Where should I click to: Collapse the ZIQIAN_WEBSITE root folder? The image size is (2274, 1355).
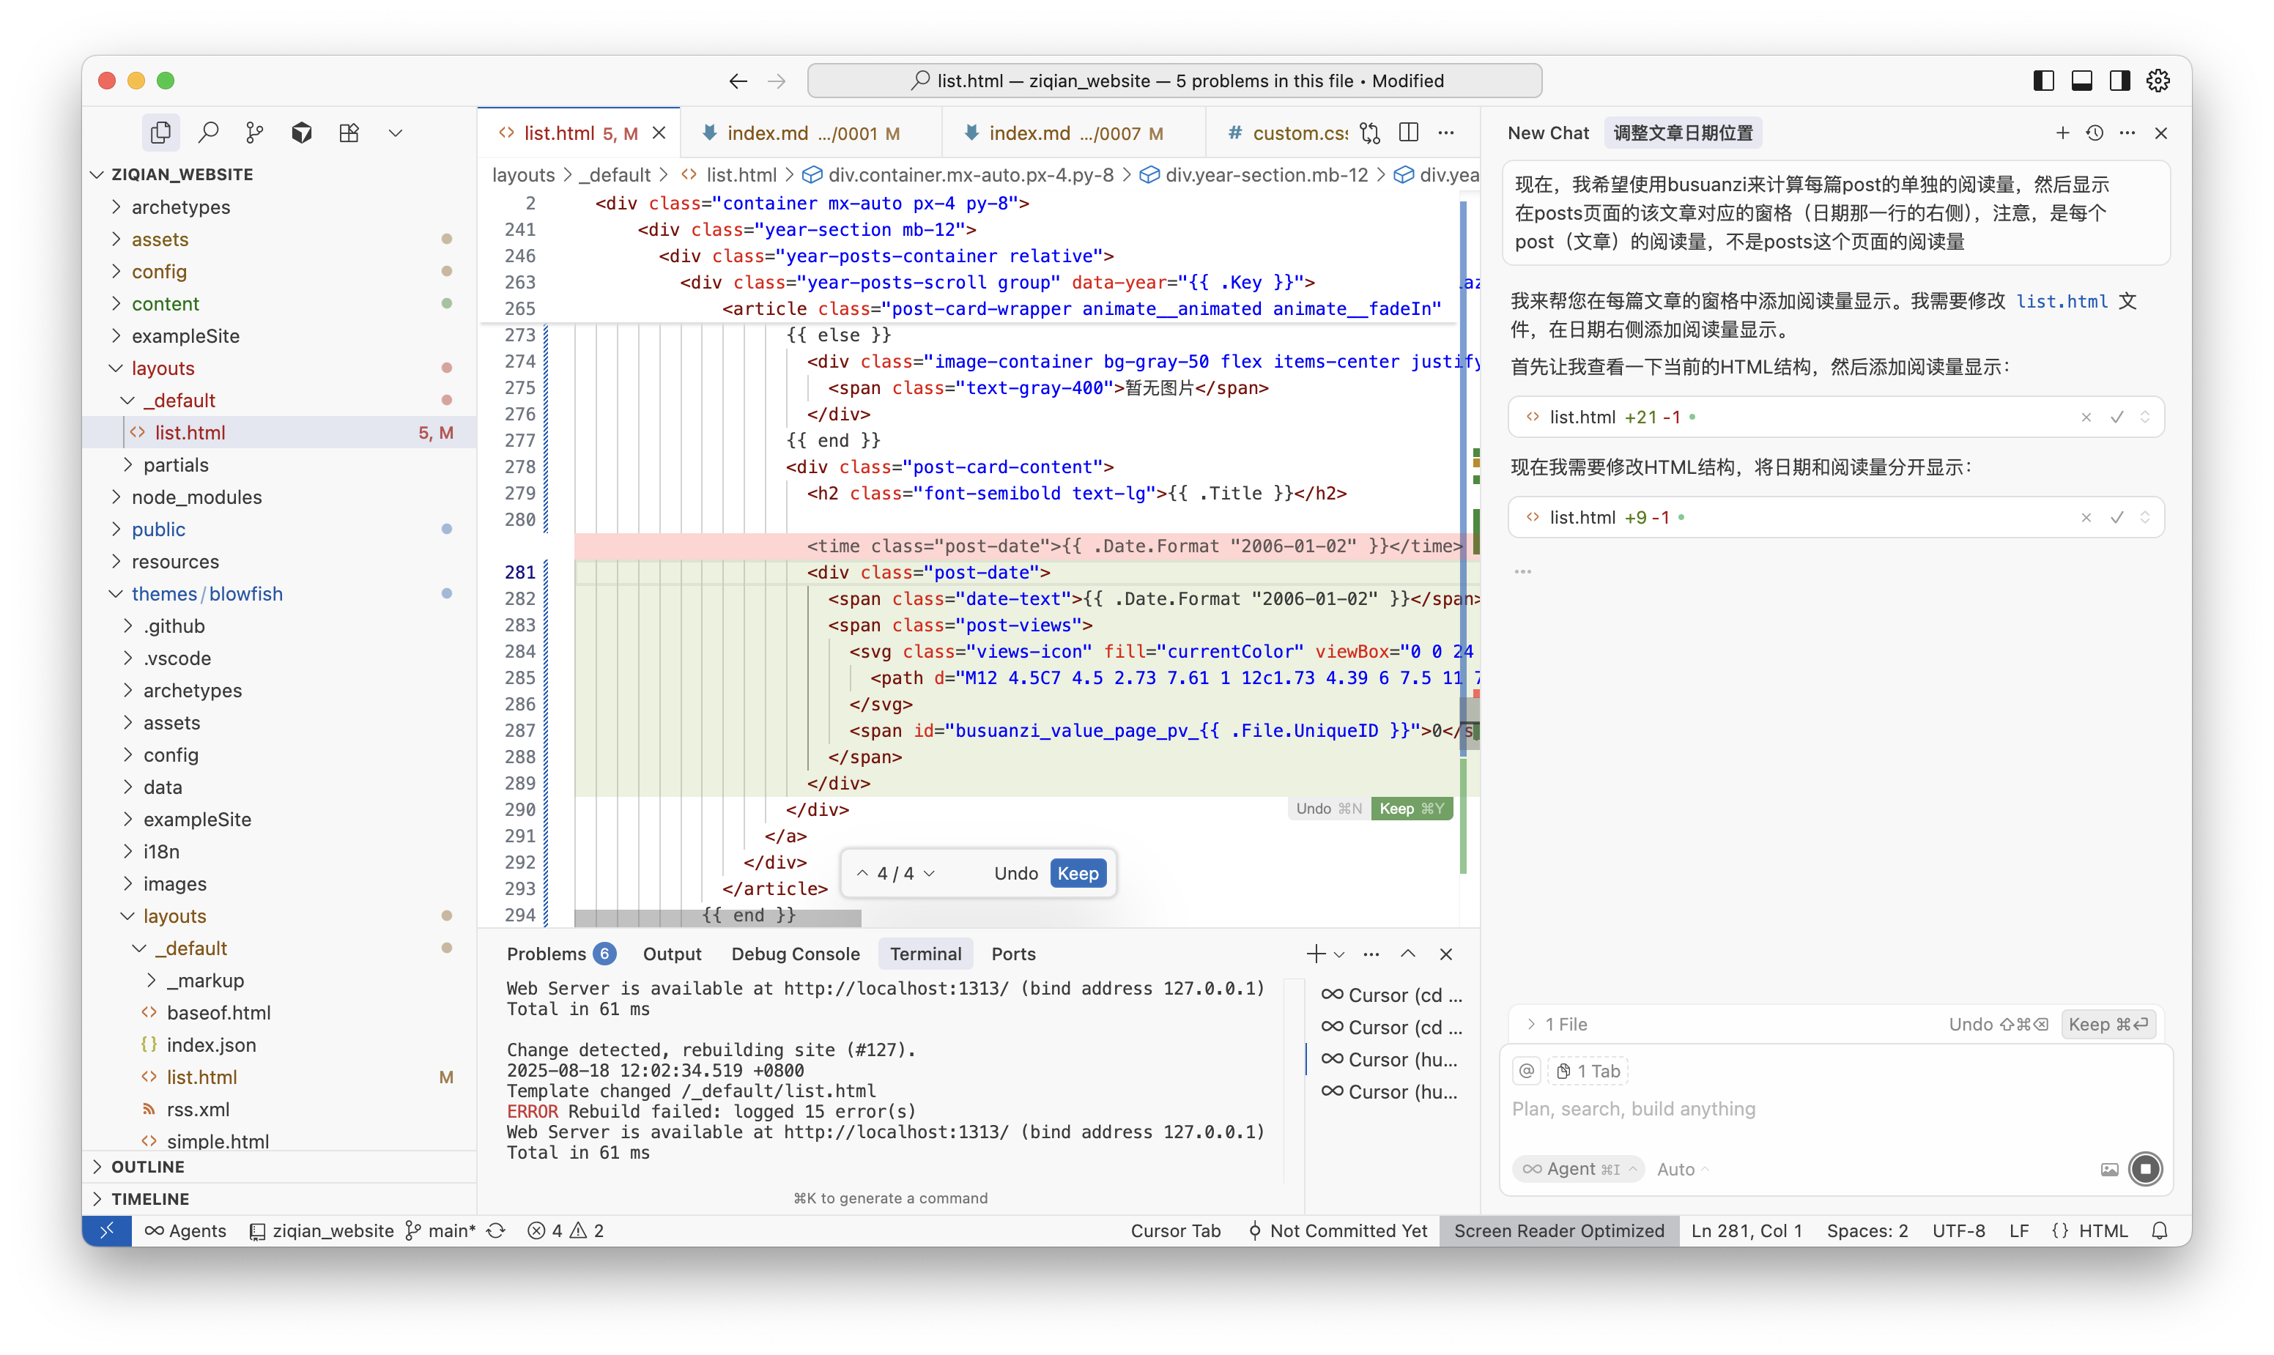coord(281,174)
